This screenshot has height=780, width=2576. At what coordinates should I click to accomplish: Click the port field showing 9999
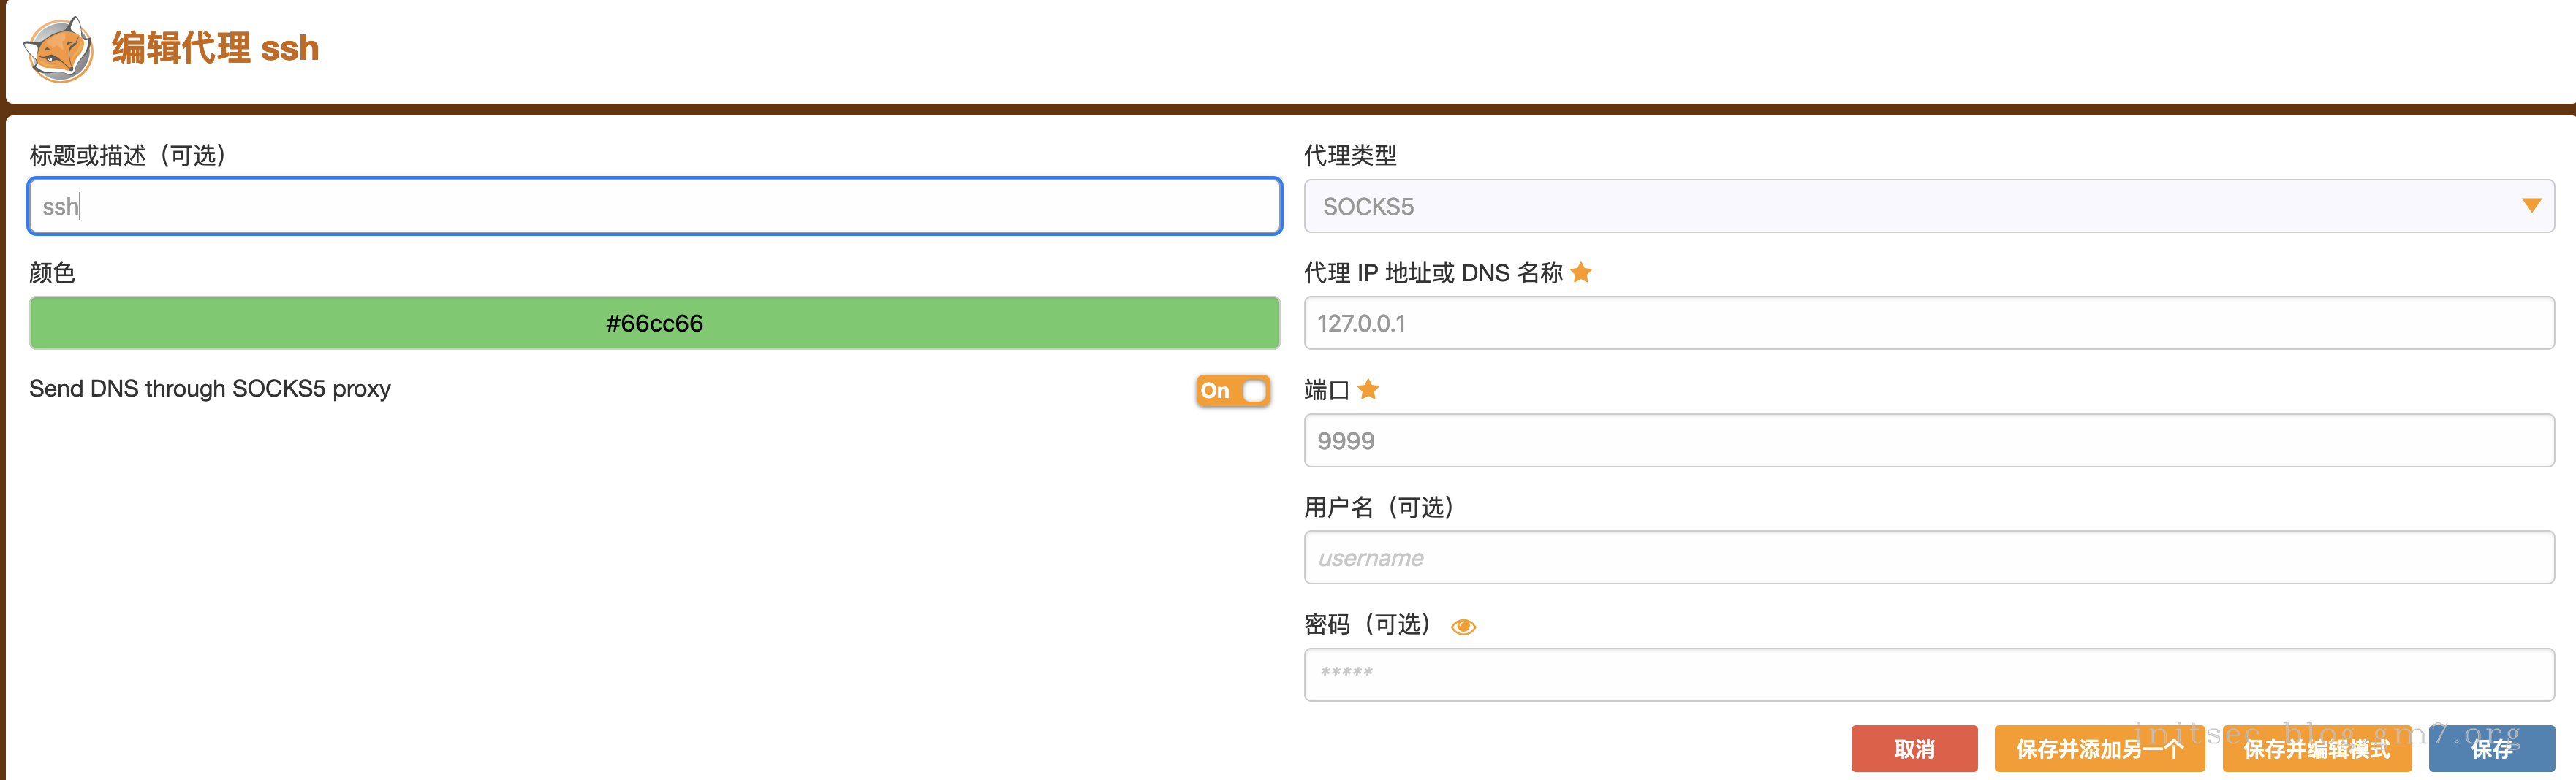pos(1928,440)
